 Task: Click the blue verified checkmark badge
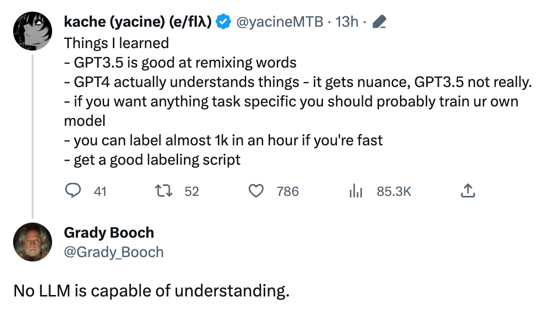[223, 22]
